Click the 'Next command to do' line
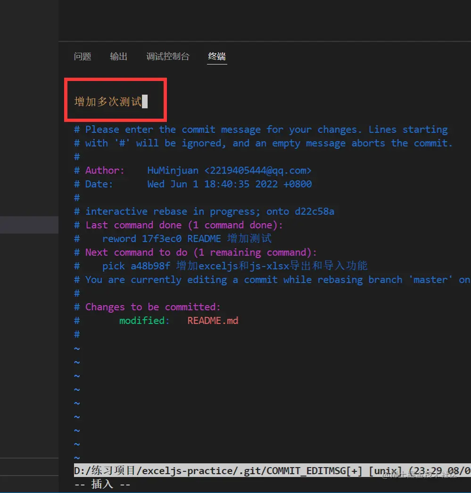Image resolution: width=471 pixels, height=493 pixels. (196, 252)
